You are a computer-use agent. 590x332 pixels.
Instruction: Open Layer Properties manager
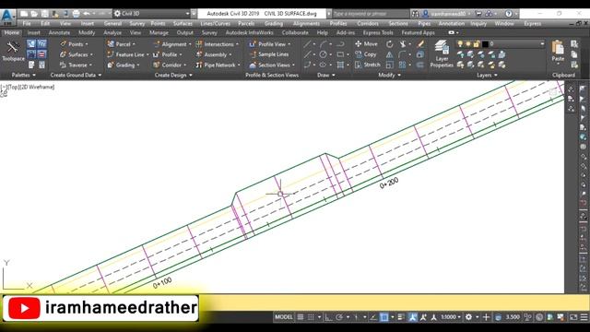pos(442,53)
